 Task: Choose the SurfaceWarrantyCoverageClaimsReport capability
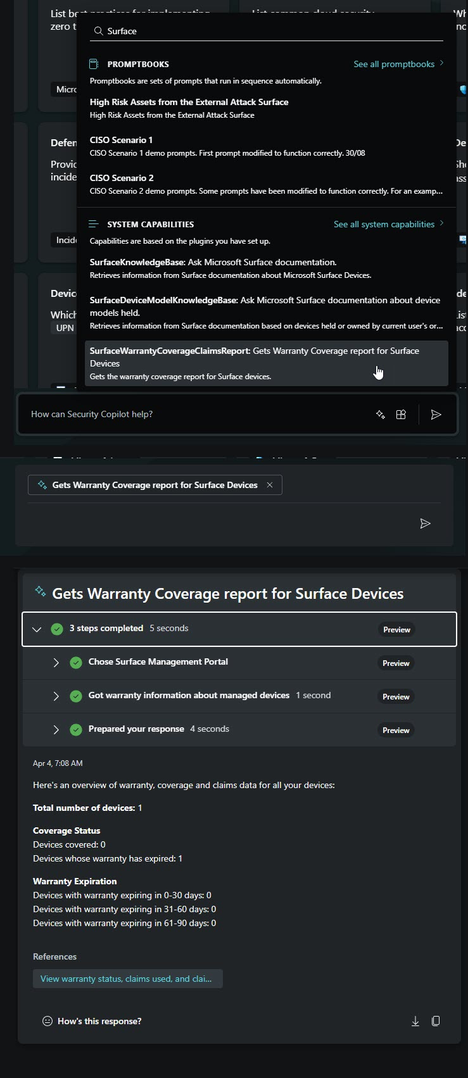pos(266,363)
